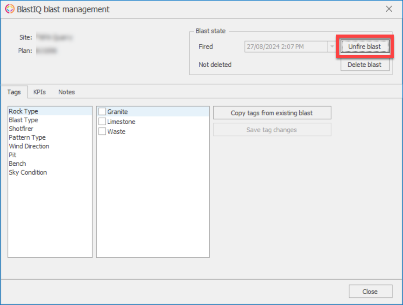The width and height of the screenshot is (403, 305).
Task: Click the Blast state group heading
Action: pos(211,31)
